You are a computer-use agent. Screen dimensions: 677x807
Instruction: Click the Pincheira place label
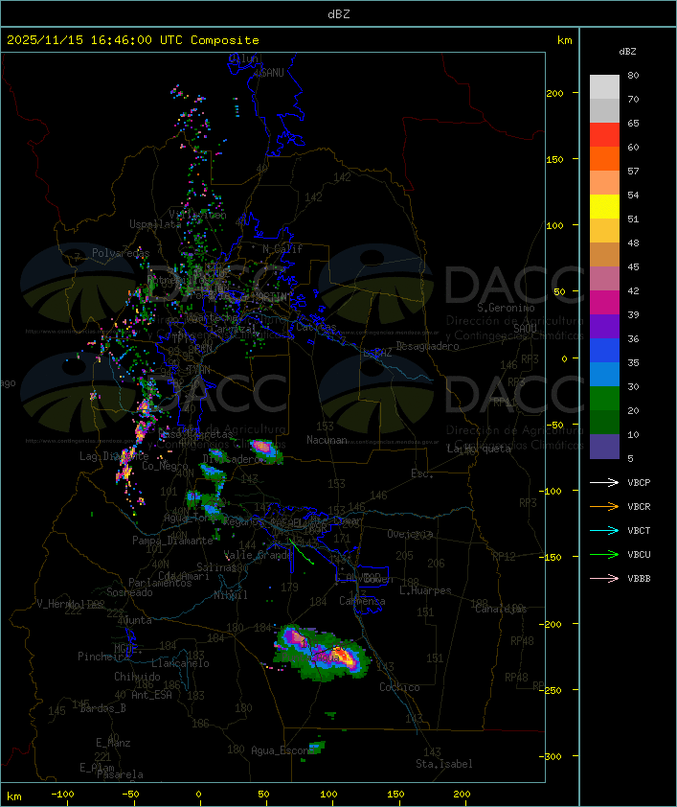click(x=103, y=657)
